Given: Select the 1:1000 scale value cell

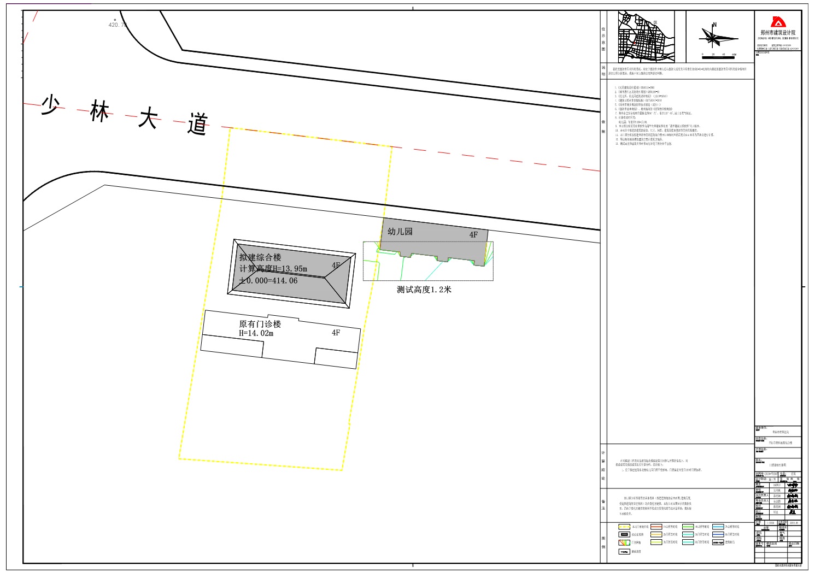Looking at the screenshot, I should point(771,523).
